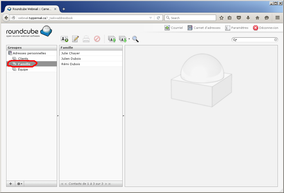Go to Courriel mail view

click(x=173, y=28)
